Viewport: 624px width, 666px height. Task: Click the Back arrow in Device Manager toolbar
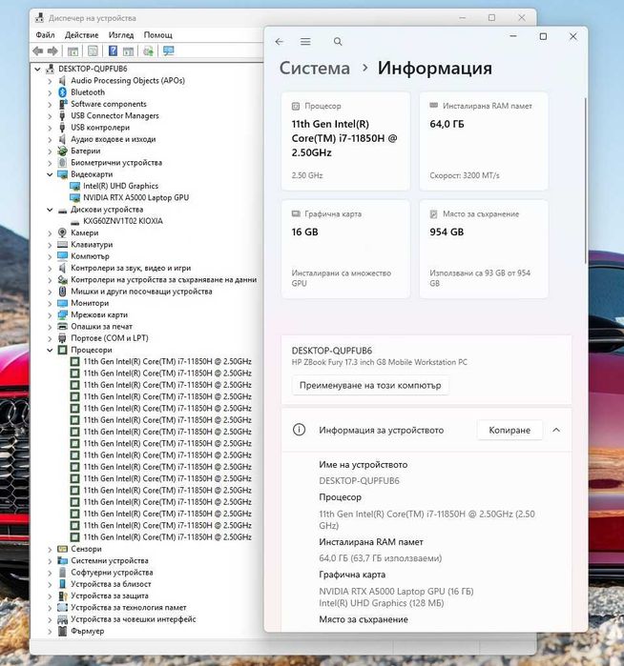(x=38, y=51)
